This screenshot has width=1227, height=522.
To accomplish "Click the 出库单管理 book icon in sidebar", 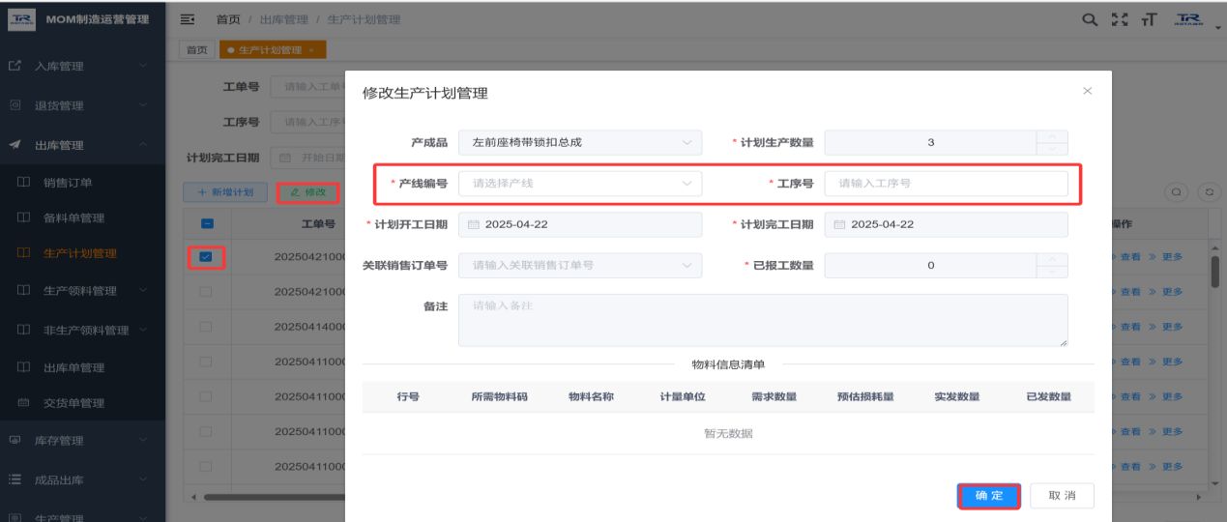I will pyautogui.click(x=24, y=367).
